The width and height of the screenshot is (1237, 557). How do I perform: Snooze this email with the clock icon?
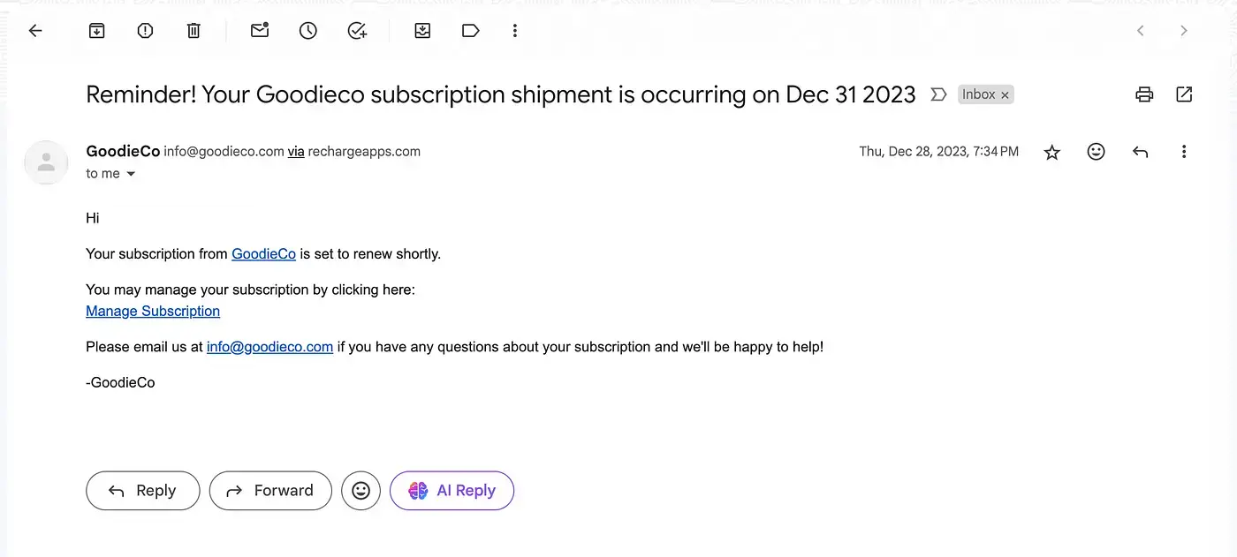[x=307, y=31]
